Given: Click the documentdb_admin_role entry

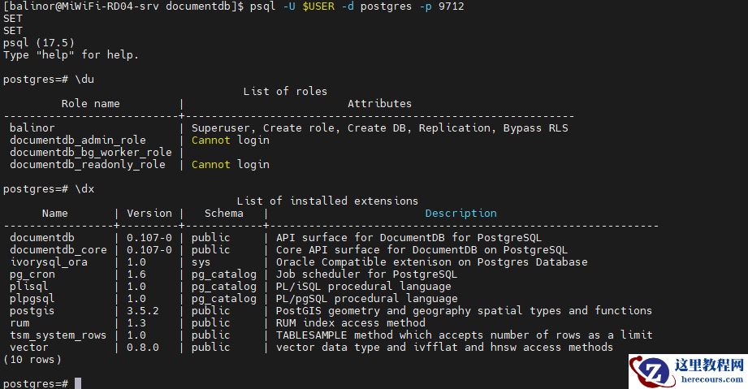Looking at the screenshot, I should [78, 140].
